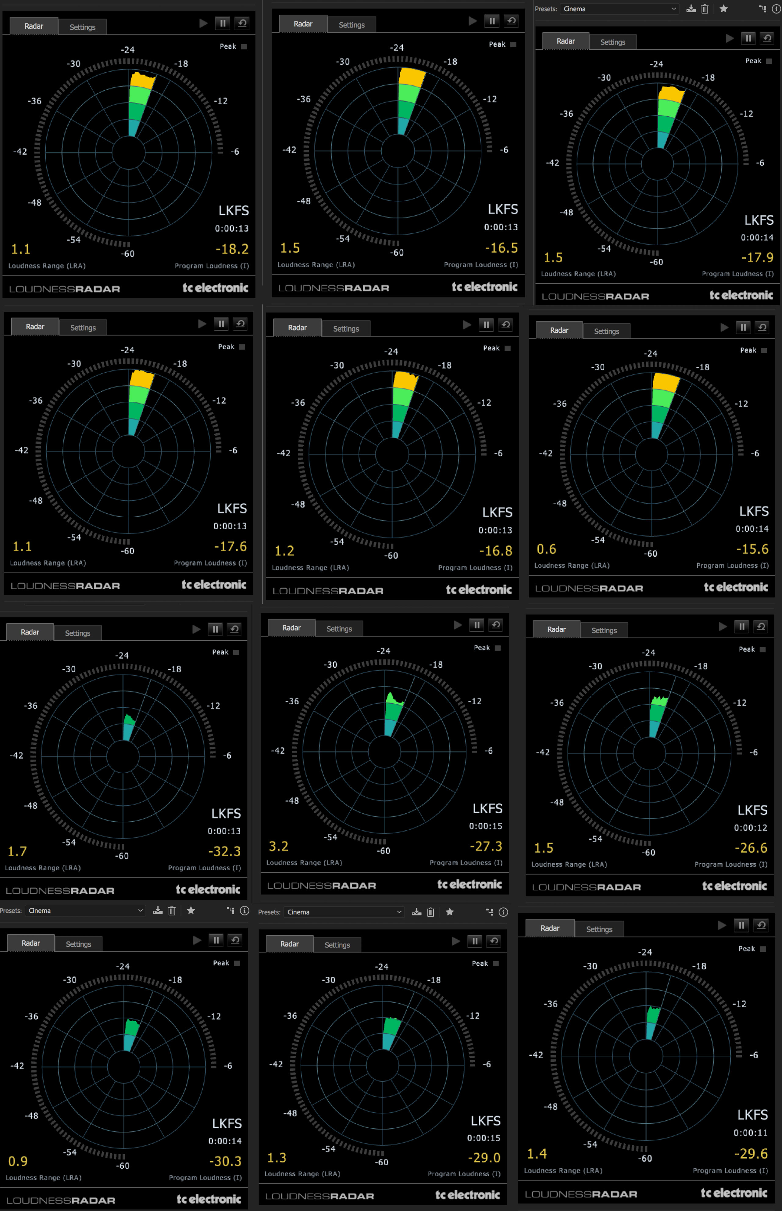Open info icon above the -30.3 radar
This screenshot has width=782, height=1211.
pos(244,911)
